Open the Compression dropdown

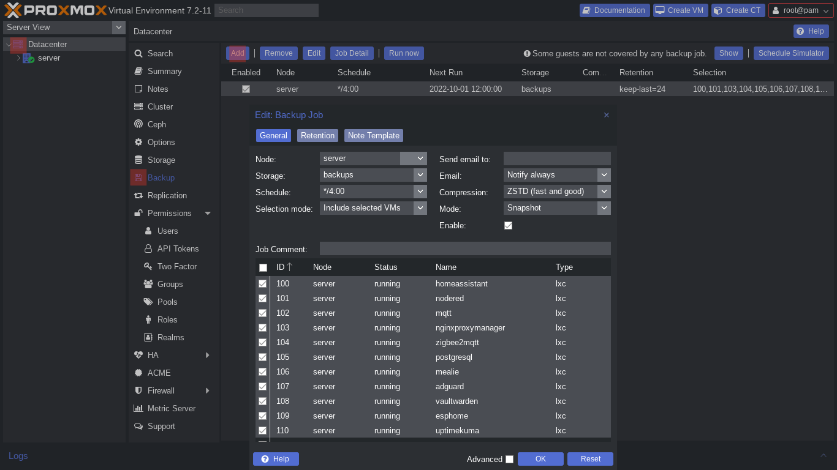coord(604,192)
